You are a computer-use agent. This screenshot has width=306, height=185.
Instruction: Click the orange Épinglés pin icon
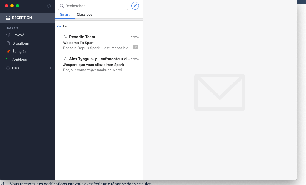coord(8,51)
